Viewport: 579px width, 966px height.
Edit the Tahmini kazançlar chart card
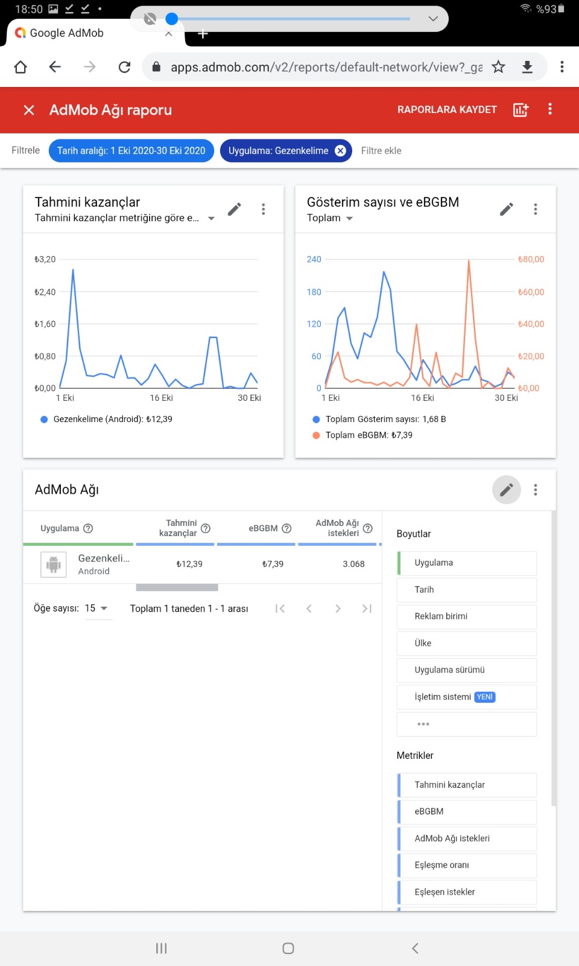(235, 210)
